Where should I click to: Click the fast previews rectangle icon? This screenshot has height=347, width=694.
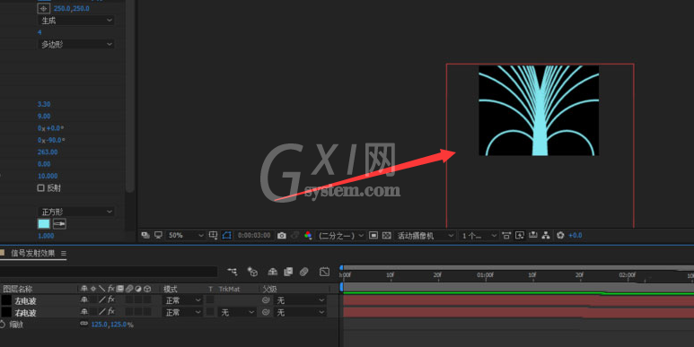373,235
